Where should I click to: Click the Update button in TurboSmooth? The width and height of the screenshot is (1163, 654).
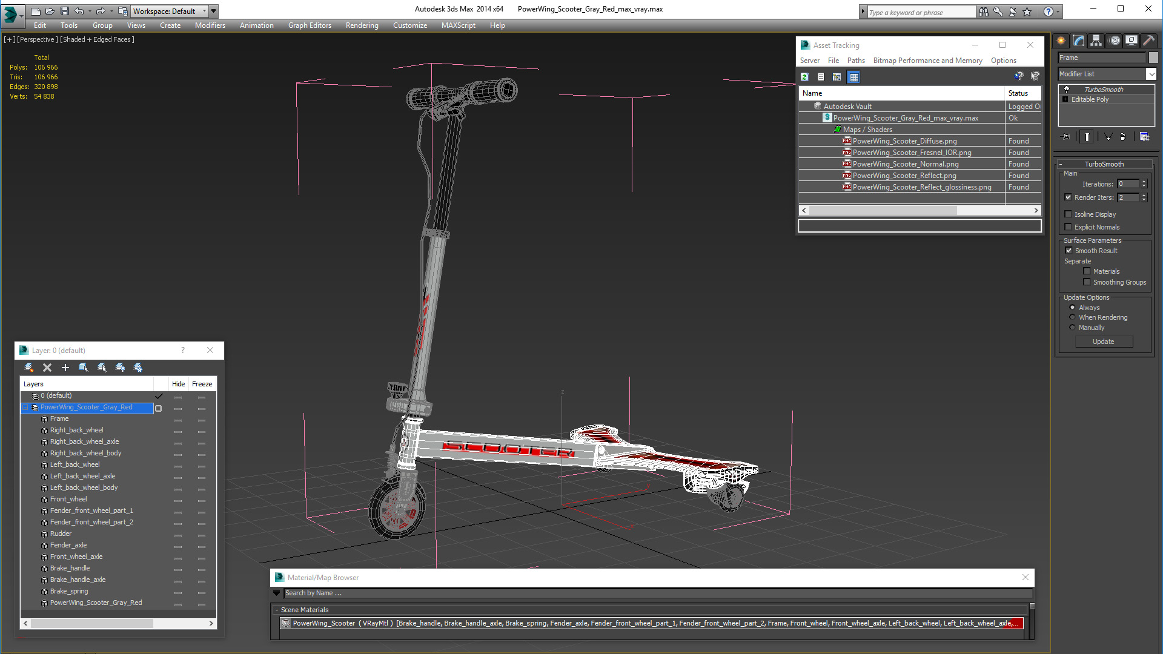[1103, 342]
